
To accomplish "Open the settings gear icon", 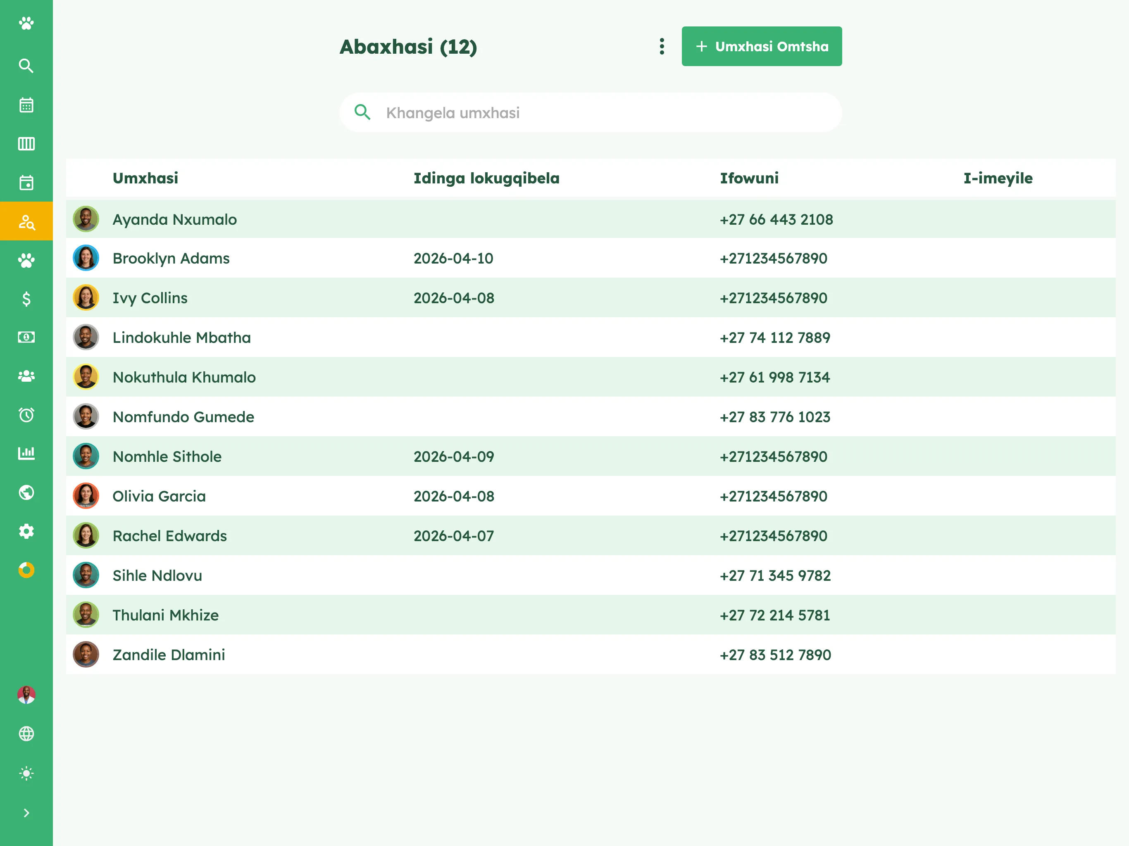I will [x=26, y=531].
